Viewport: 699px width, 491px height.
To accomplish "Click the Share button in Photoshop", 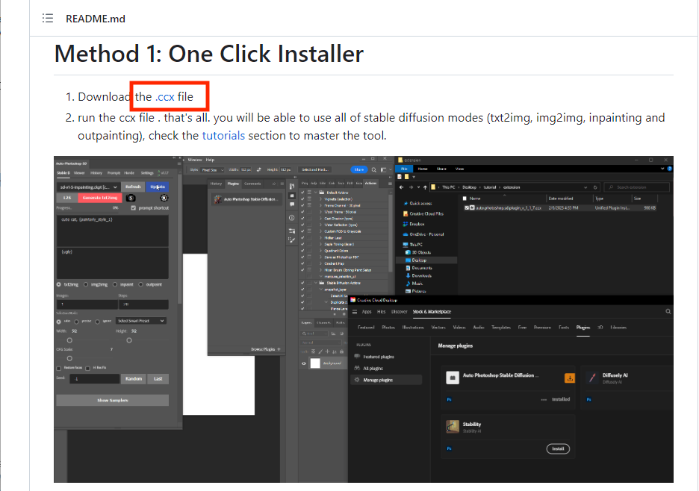I will 359,169.
